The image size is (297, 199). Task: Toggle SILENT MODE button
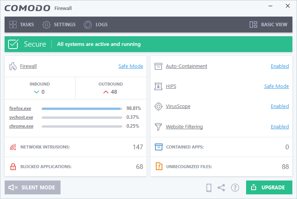(x=32, y=187)
